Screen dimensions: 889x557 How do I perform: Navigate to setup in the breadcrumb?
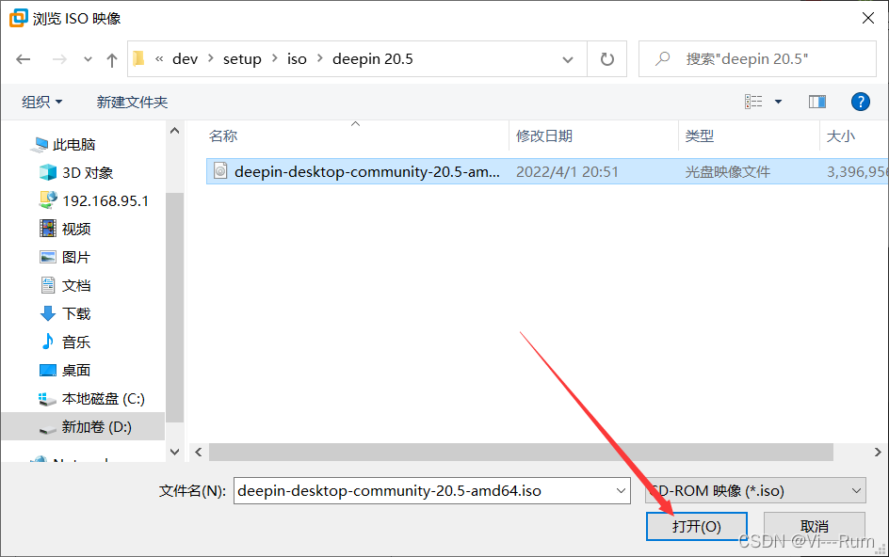coord(242,59)
